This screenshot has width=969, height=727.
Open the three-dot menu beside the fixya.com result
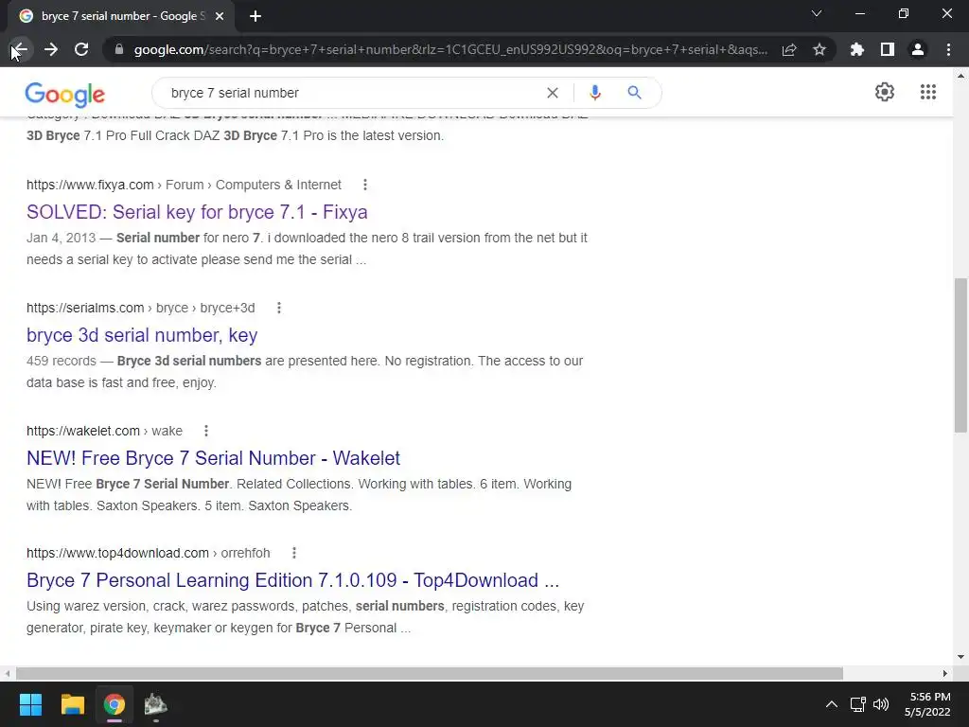point(365,185)
